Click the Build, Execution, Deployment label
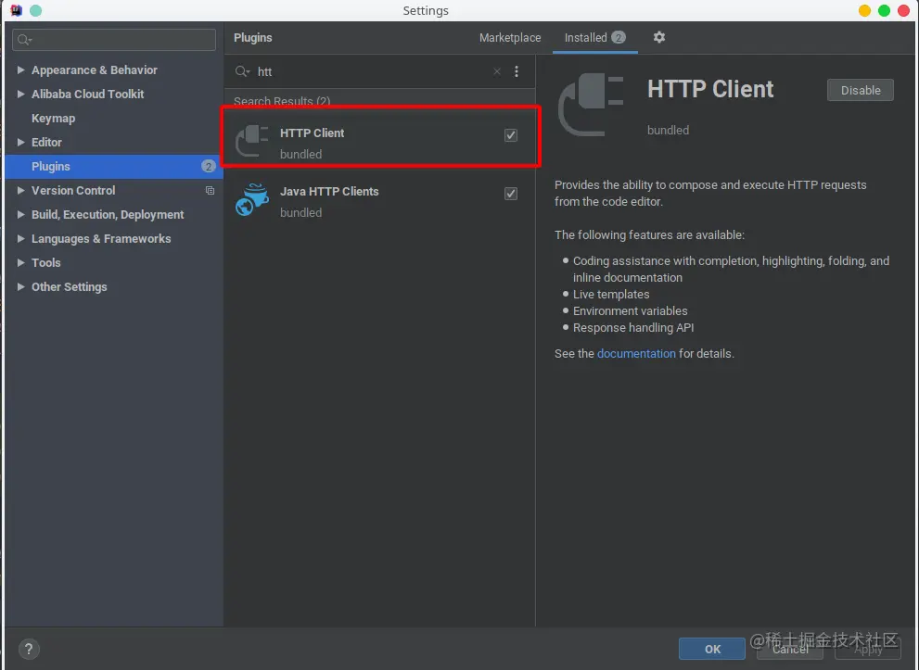 [x=108, y=214]
